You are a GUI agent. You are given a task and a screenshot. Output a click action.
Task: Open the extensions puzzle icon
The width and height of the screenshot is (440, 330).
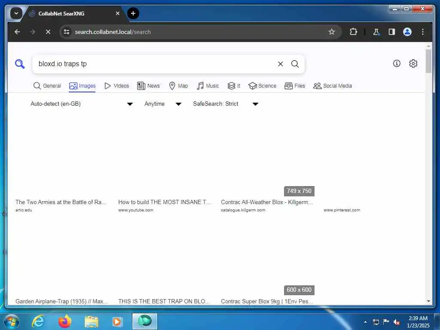coord(353,32)
